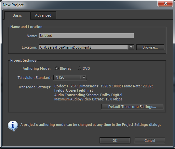
Task: Click the Authoring Mode label
Action: tap(37, 68)
